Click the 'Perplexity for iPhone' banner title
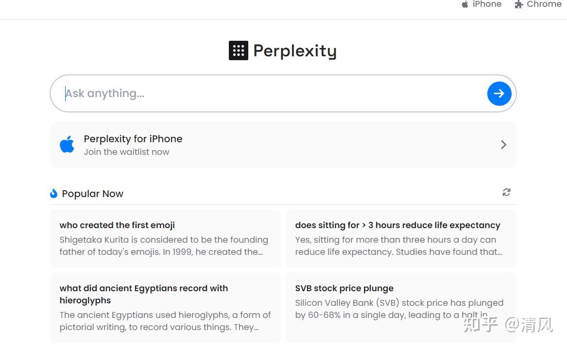The image size is (567, 348). [133, 139]
